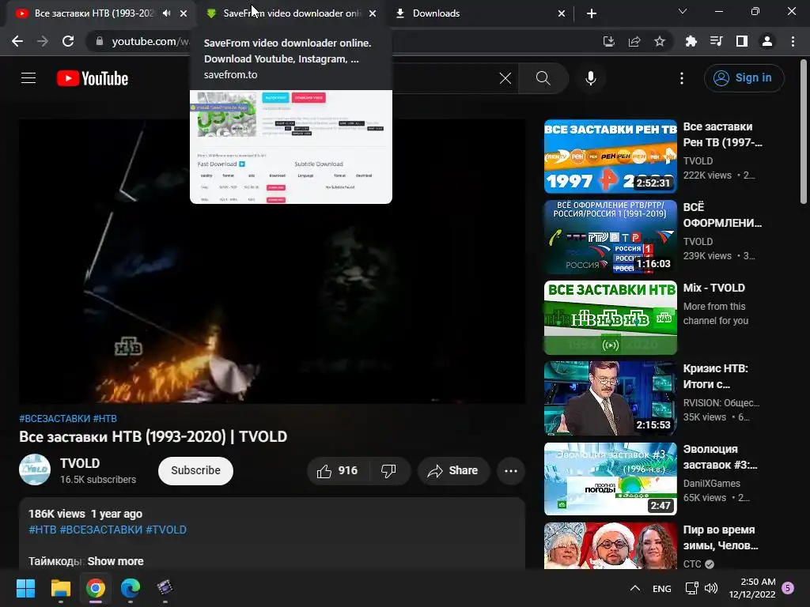Click RVISION channel name under Кризис НТВ
This screenshot has width=810, height=607.
pyautogui.click(x=721, y=402)
